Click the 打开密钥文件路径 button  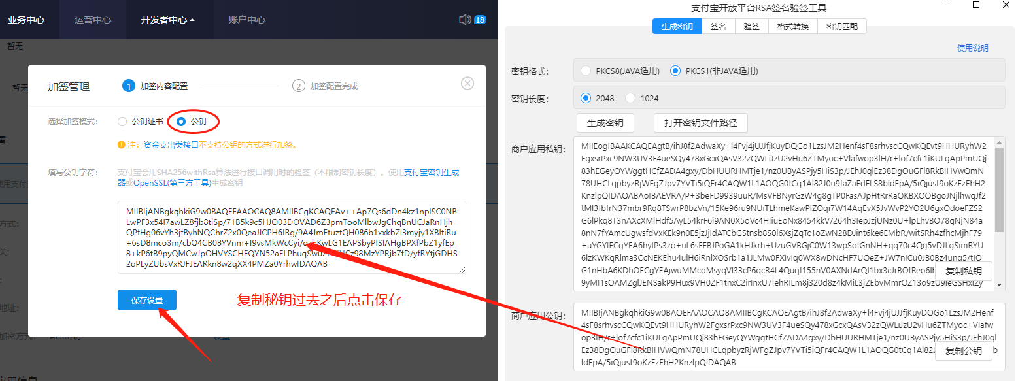pos(701,123)
